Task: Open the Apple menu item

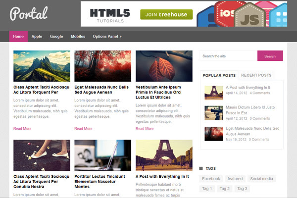Action: [x=37, y=36]
